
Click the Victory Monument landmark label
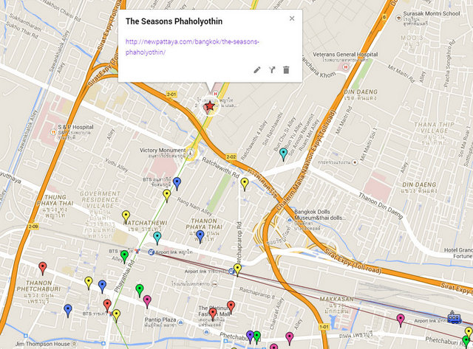(163, 150)
